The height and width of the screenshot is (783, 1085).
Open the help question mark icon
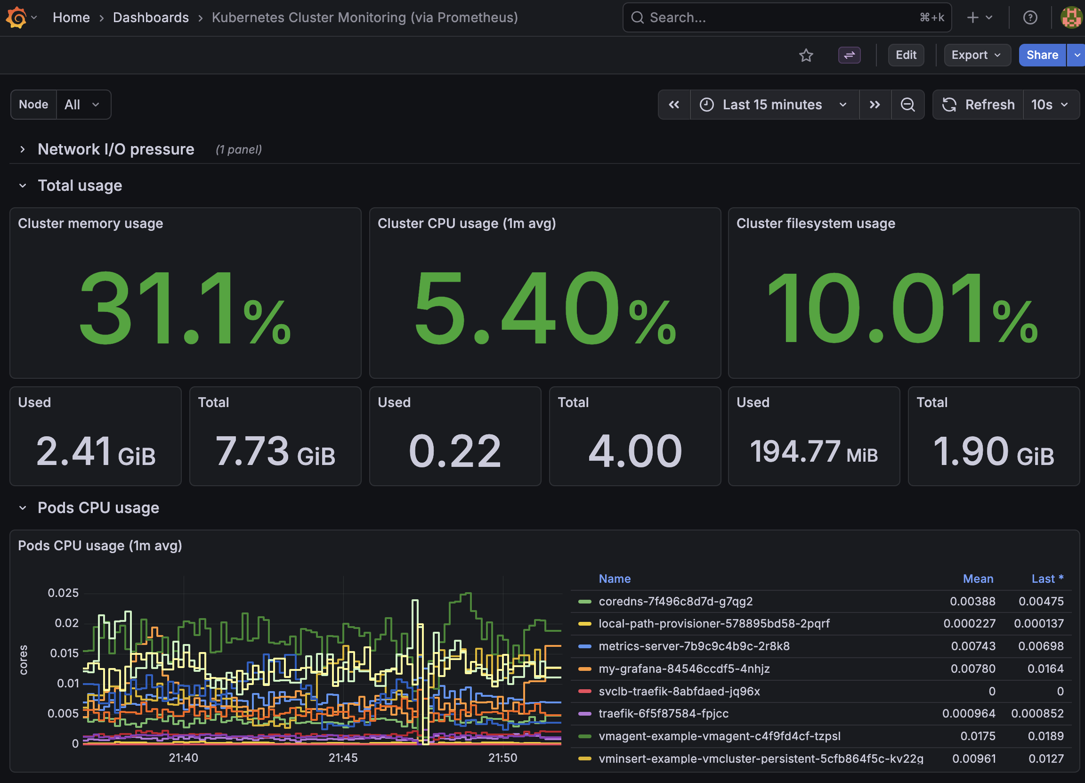click(x=1030, y=18)
